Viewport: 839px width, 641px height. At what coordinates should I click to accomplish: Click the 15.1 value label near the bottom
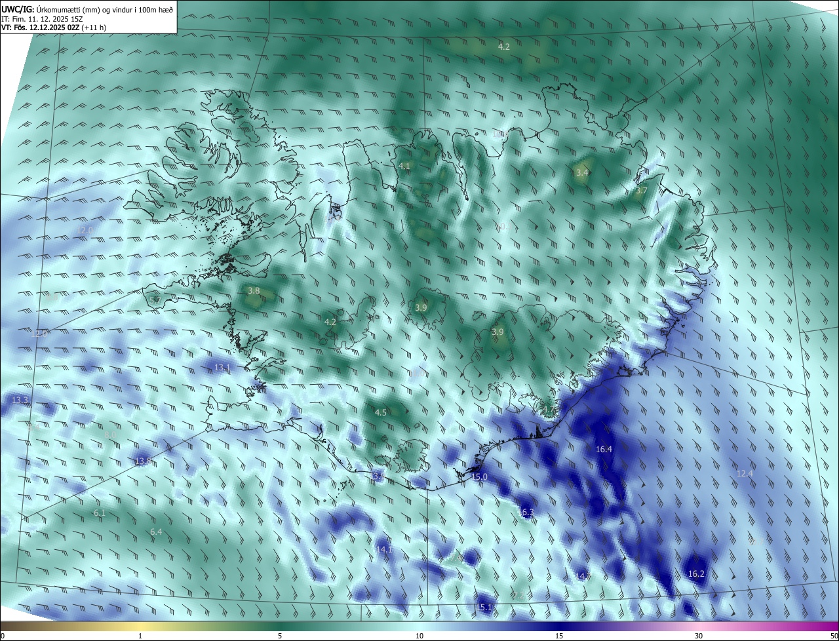coord(484,608)
